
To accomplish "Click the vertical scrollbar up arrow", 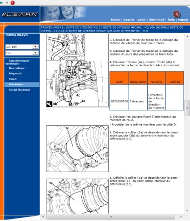I will pos(187,37).
